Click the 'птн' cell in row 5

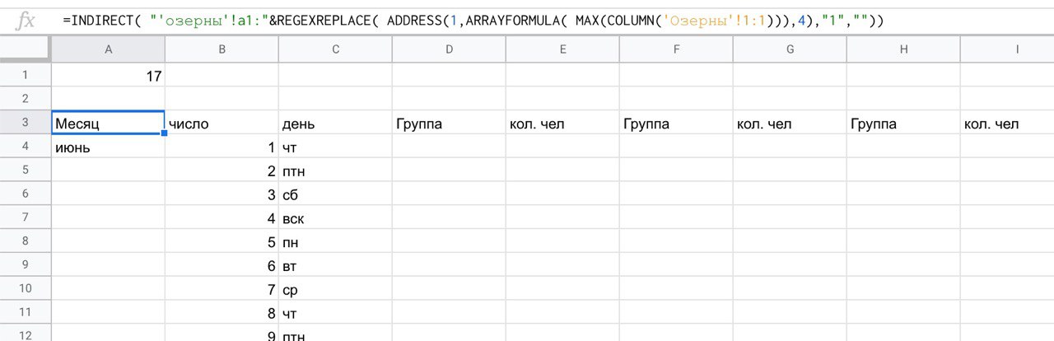[335, 170]
